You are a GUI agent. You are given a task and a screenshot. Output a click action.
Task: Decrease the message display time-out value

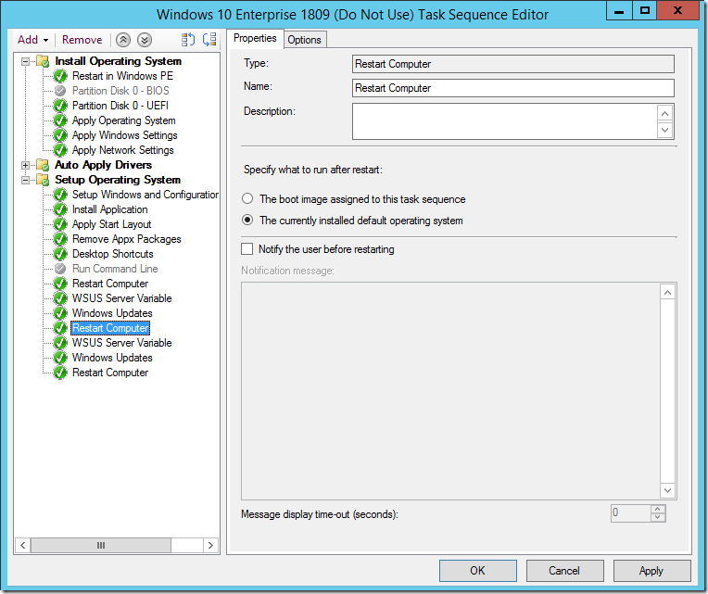pyautogui.click(x=658, y=517)
